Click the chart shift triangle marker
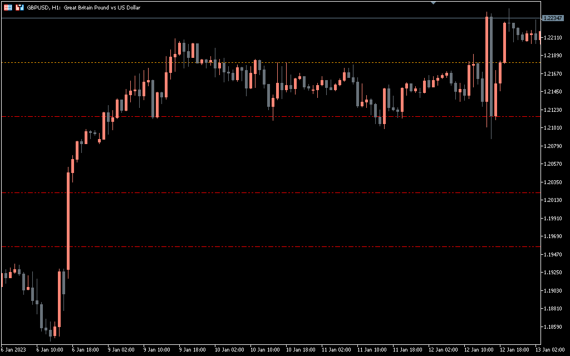The height and width of the screenshot is (356, 570). [x=434, y=3]
